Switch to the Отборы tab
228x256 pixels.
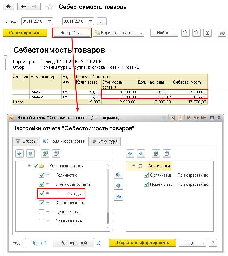click(x=26, y=141)
